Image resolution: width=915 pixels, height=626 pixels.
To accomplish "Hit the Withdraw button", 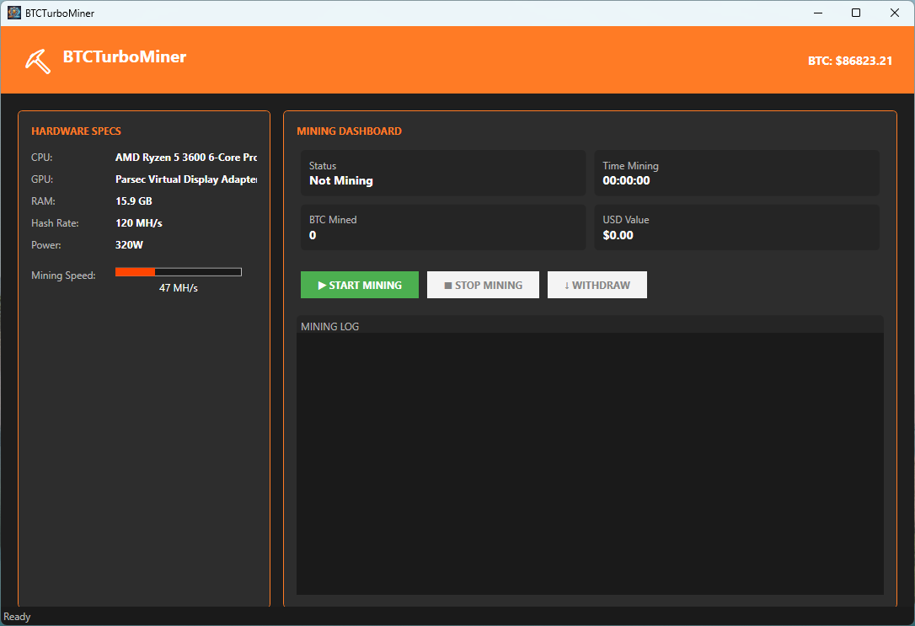I will (x=597, y=285).
